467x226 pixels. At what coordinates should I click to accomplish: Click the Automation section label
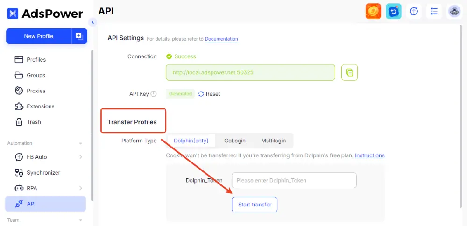[x=20, y=143]
